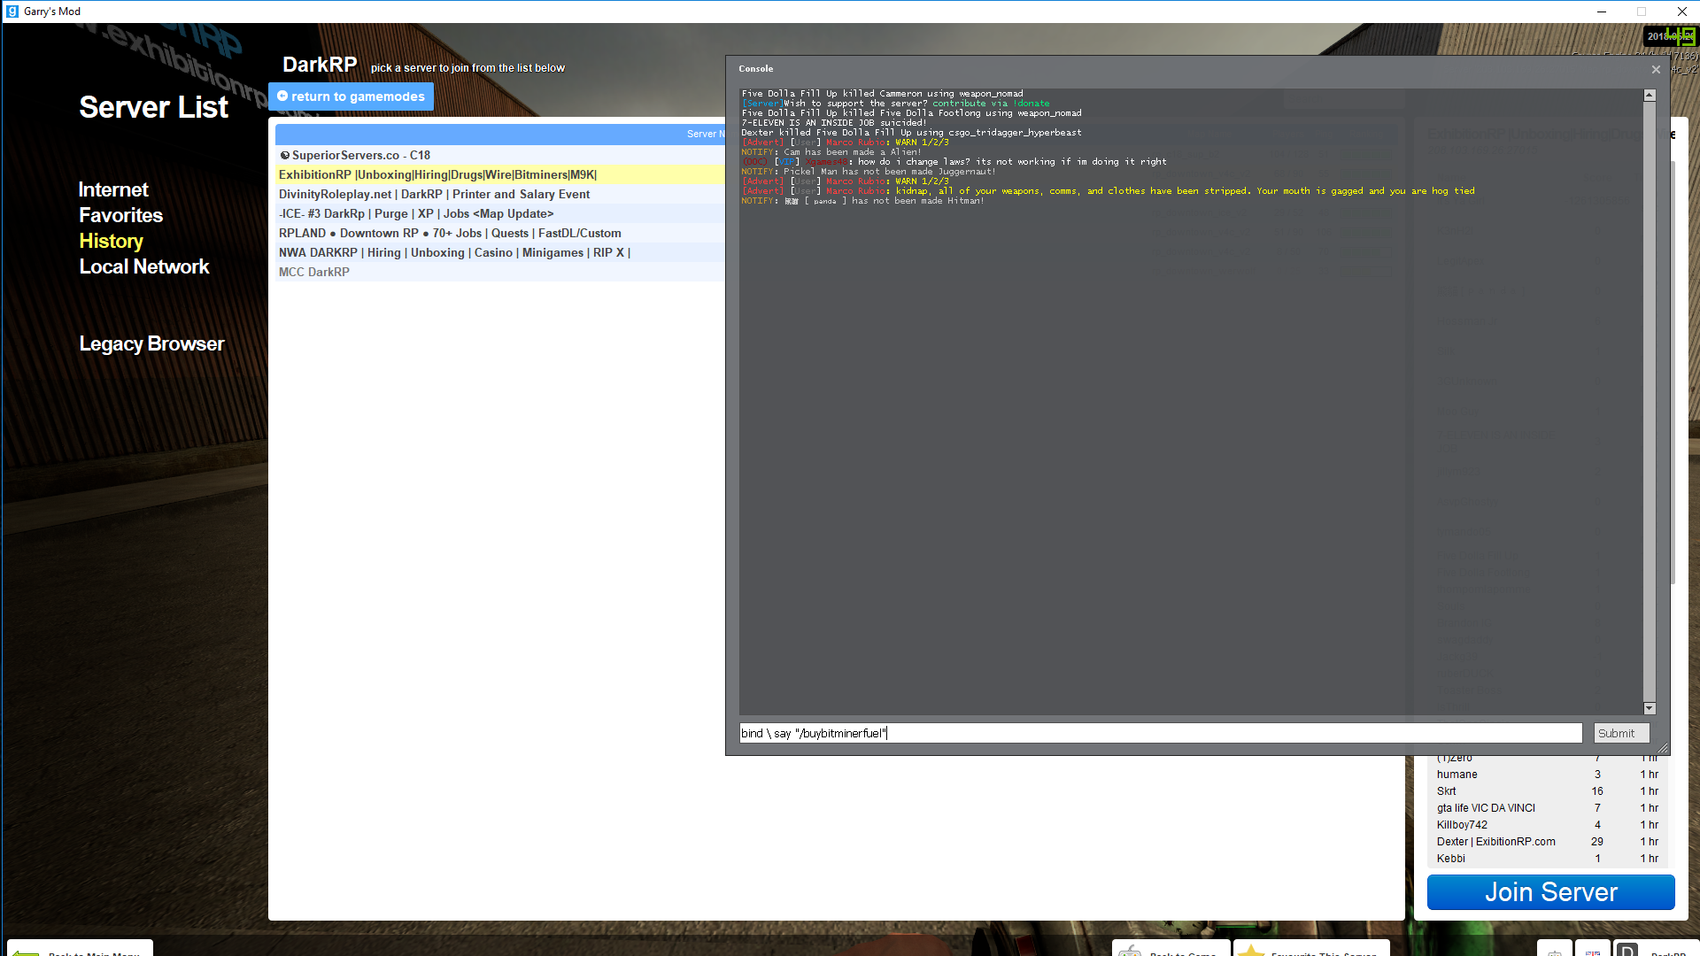Select player Dexter | ExibitionRP.com

(x=1547, y=842)
